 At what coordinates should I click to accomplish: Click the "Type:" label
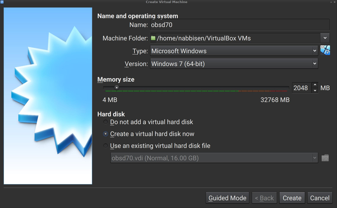click(x=140, y=51)
